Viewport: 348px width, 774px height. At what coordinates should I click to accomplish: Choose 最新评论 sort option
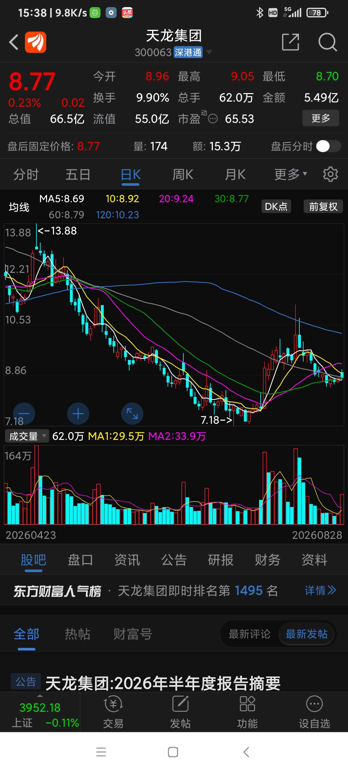point(250,634)
